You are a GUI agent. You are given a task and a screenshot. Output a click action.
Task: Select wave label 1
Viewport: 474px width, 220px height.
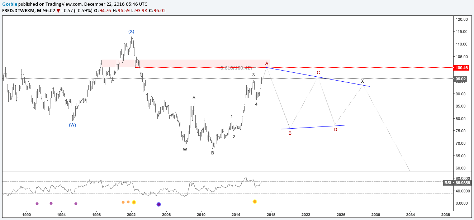[232, 117]
